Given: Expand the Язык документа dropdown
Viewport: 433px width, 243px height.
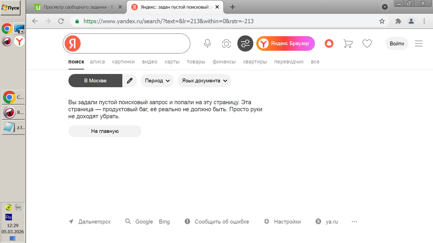Looking at the screenshot, I should (x=204, y=80).
